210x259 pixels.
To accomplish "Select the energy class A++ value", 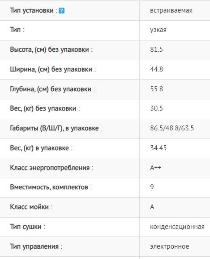I will (155, 167).
